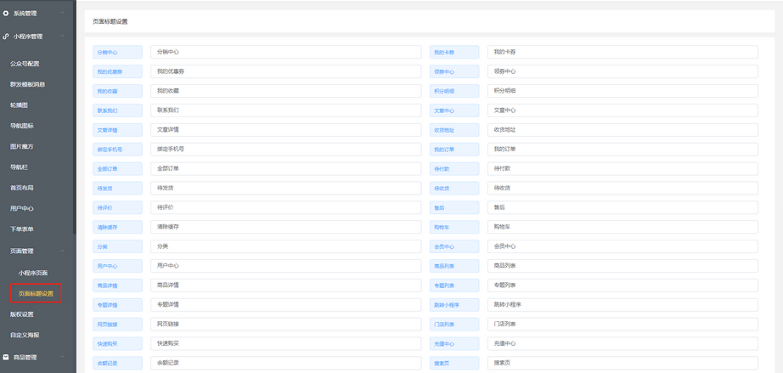Click the 联系我们 blue label
Screen dimensions: 783x373
[x=118, y=110]
